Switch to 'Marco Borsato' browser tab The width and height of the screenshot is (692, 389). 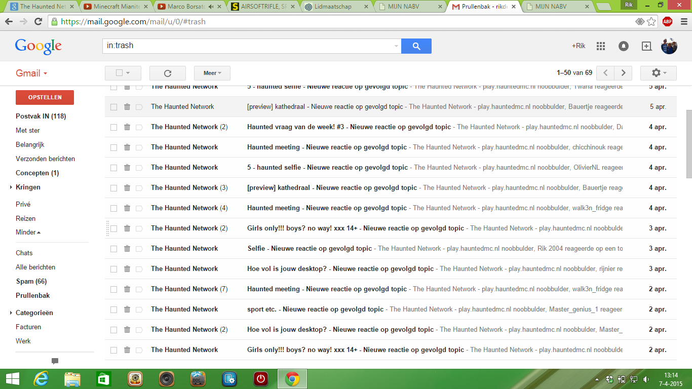tap(190, 7)
